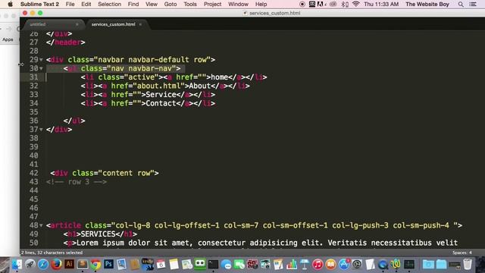Open the File menu
485x273 pixels.
70,4
